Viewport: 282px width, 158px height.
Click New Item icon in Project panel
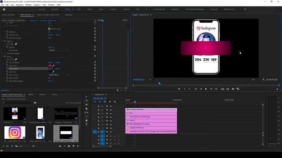(x=74, y=146)
